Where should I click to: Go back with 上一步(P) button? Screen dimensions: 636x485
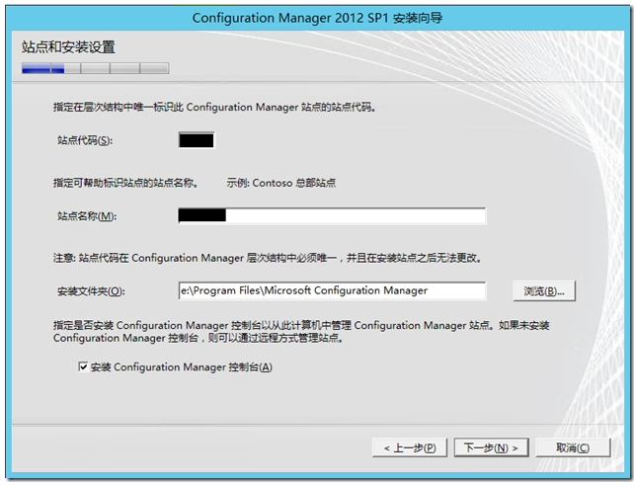tap(410, 447)
